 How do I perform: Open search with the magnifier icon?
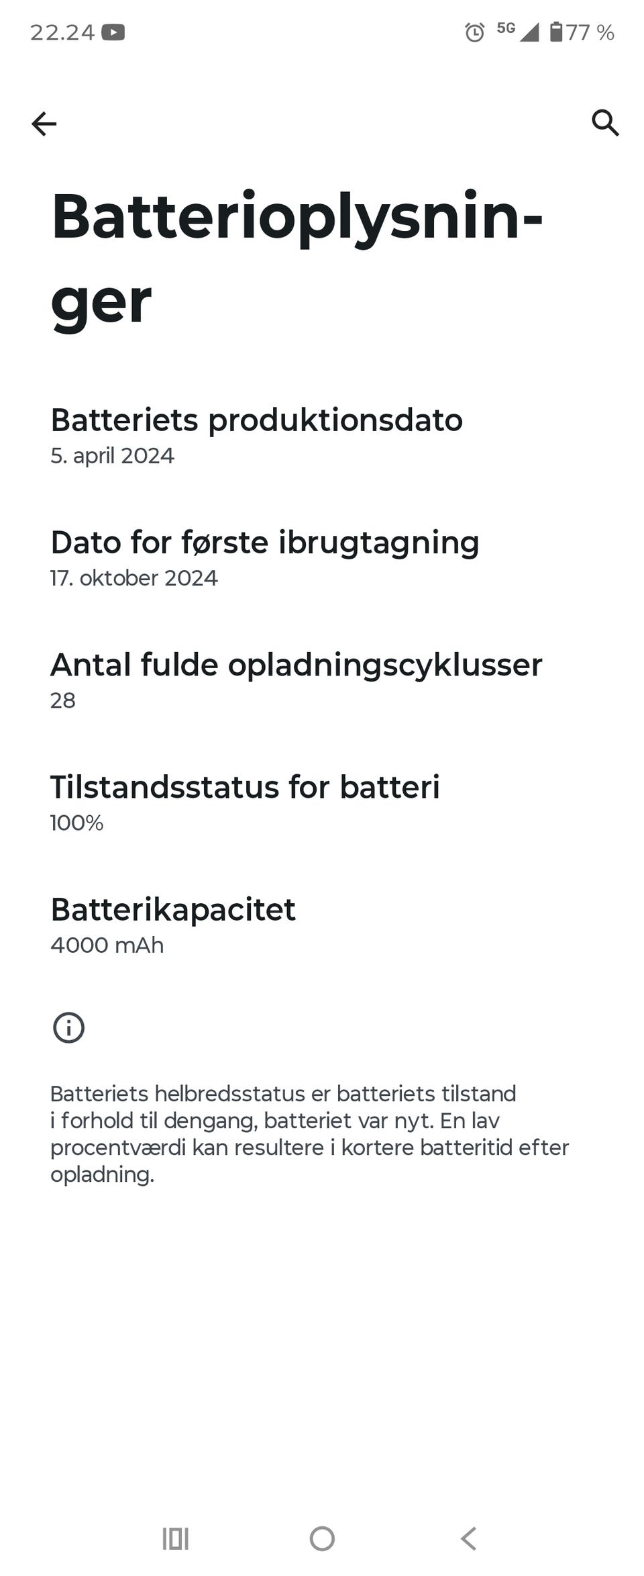[605, 123]
